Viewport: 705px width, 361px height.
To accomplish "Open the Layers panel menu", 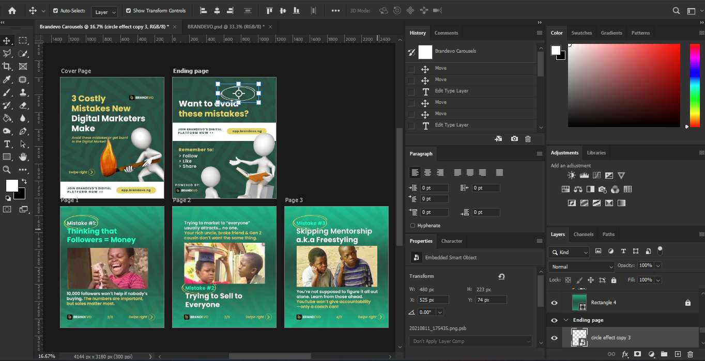I will click(701, 234).
